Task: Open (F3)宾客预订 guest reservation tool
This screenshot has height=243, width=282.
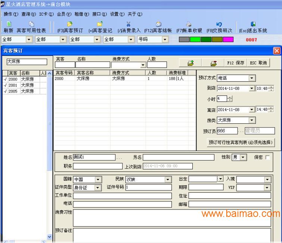Action: (x=70, y=27)
